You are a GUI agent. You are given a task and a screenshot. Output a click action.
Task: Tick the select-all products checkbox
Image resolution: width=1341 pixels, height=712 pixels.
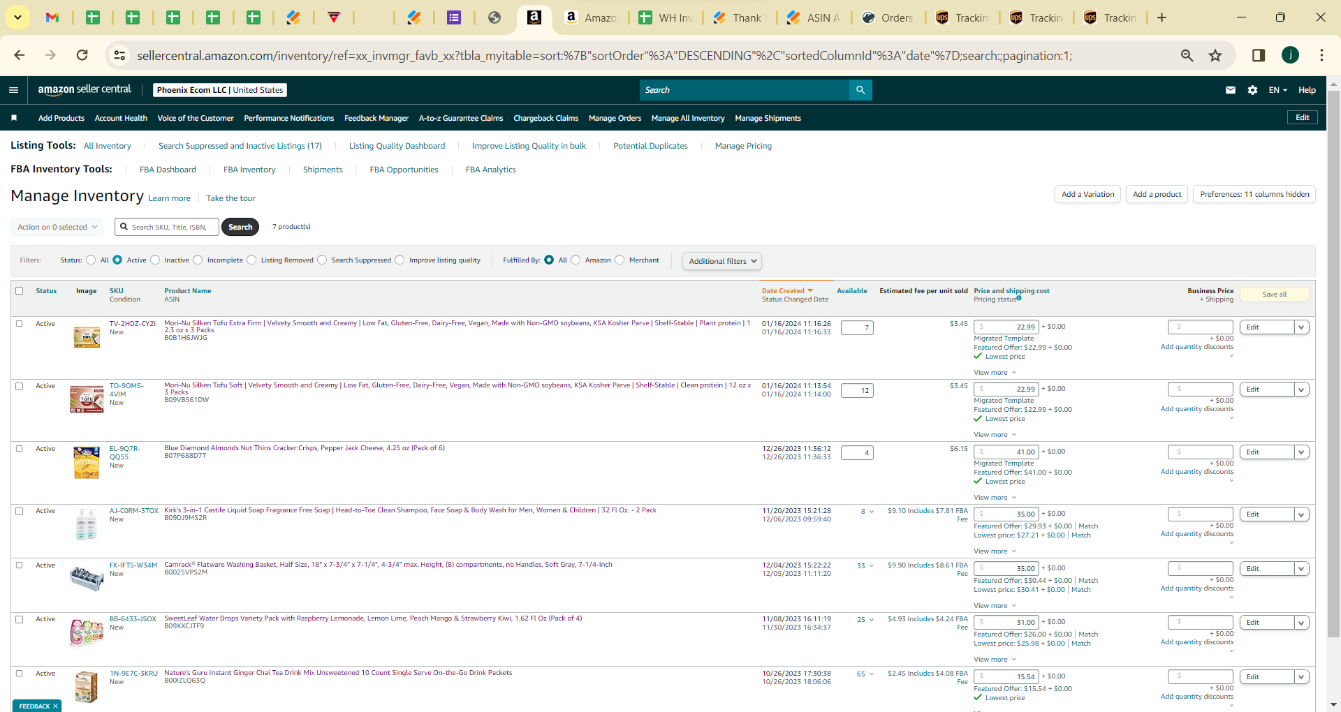point(20,291)
